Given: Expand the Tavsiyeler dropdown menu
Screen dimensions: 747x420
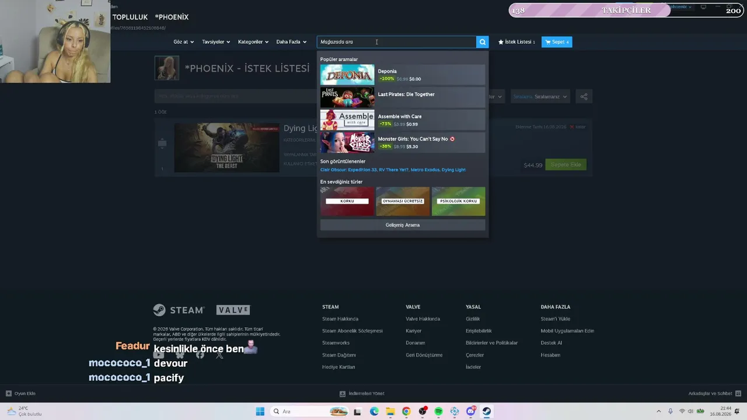Looking at the screenshot, I should pos(216,42).
